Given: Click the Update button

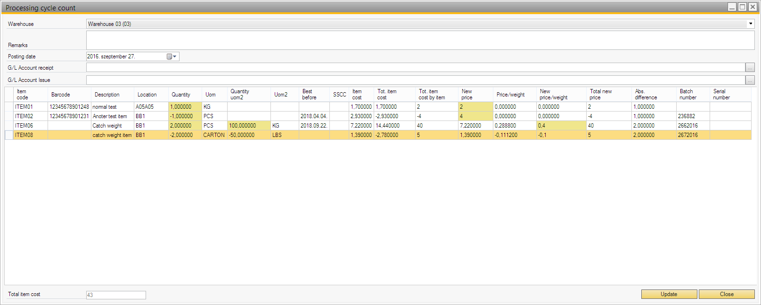Looking at the screenshot, I should (x=669, y=294).
